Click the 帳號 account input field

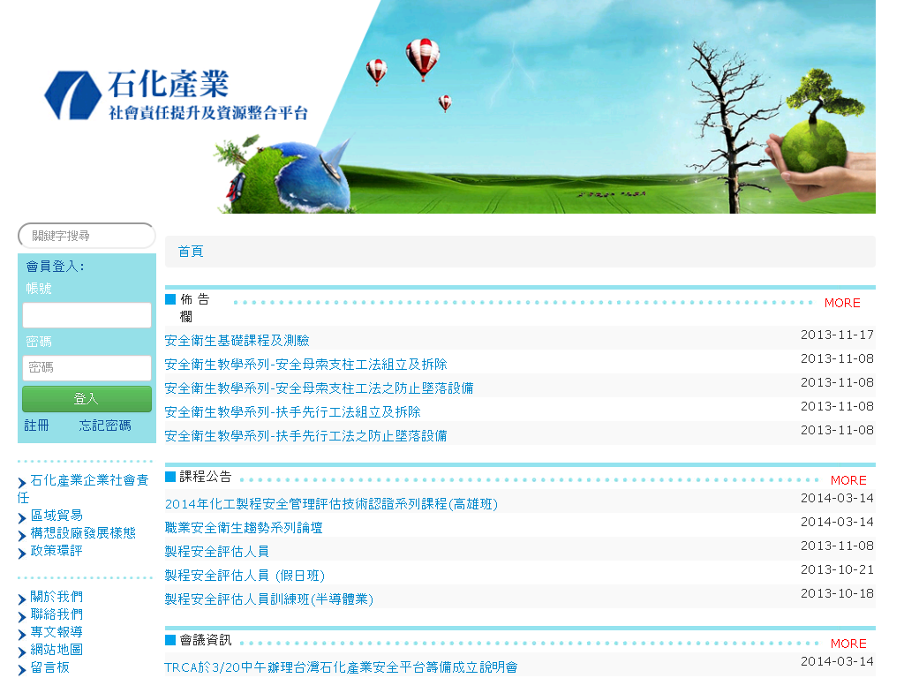87,315
